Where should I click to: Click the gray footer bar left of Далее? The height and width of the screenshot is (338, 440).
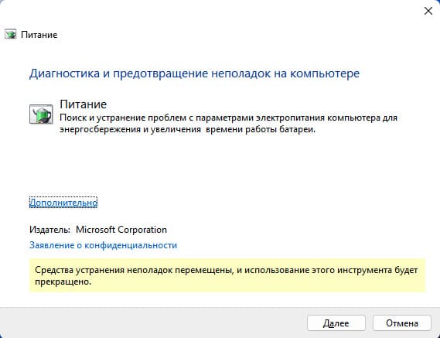[x=153, y=323]
